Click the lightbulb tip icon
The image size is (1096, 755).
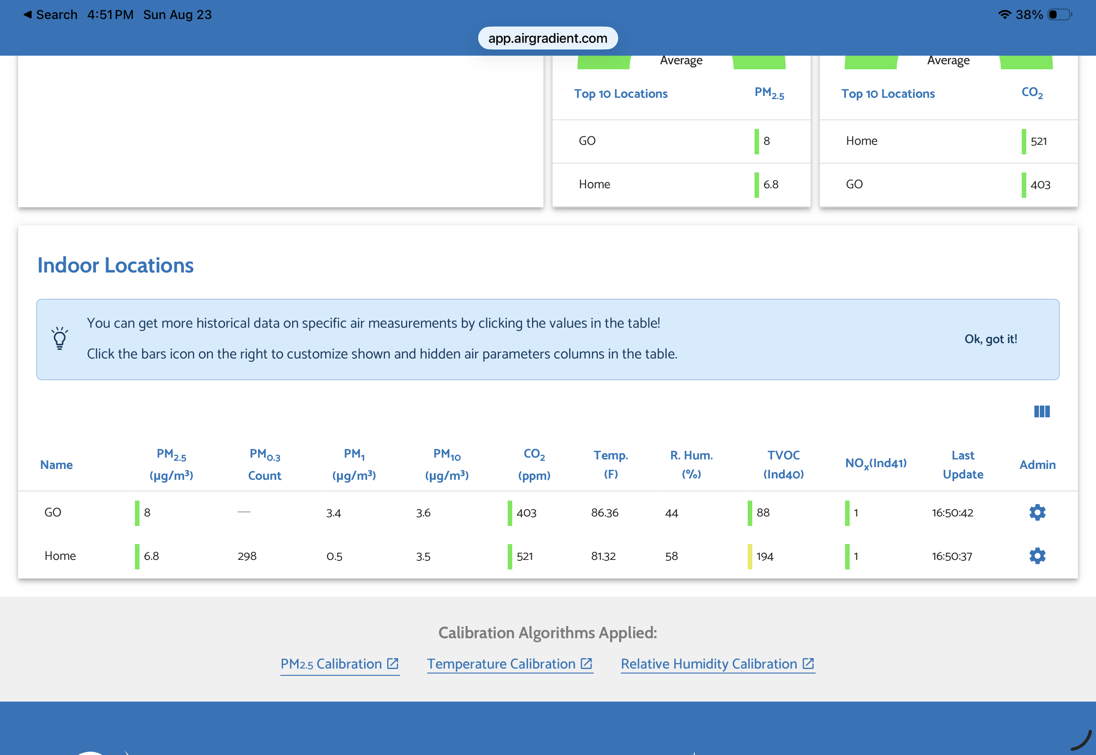(x=60, y=338)
